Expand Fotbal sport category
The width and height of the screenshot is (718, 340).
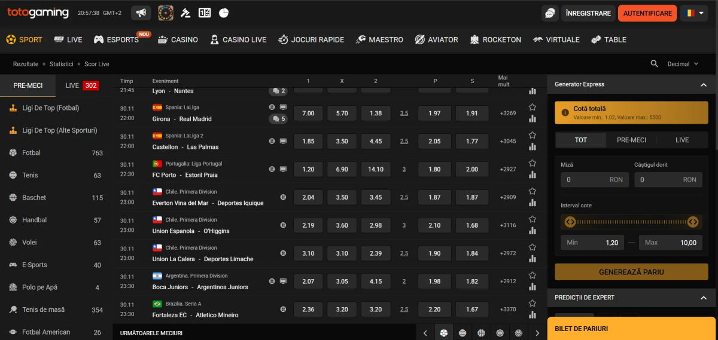tap(56, 153)
